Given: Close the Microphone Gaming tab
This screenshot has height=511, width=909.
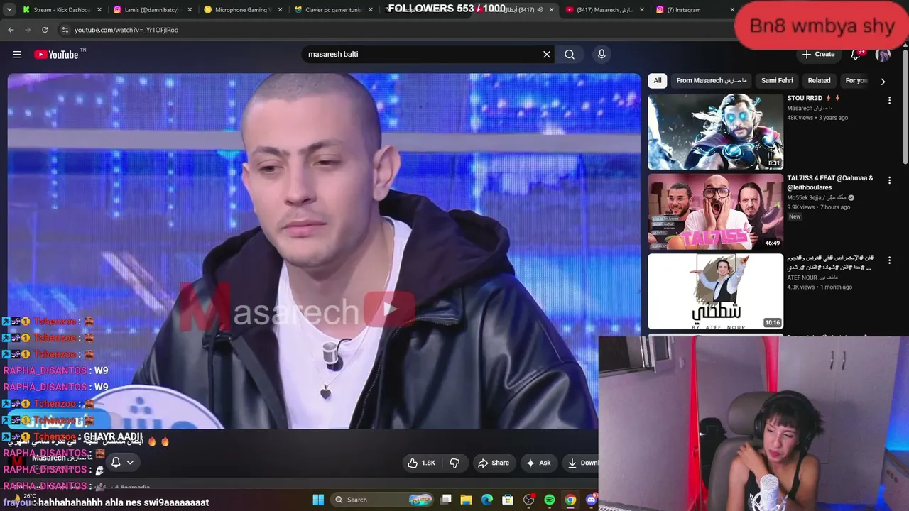Looking at the screenshot, I should tap(281, 10).
